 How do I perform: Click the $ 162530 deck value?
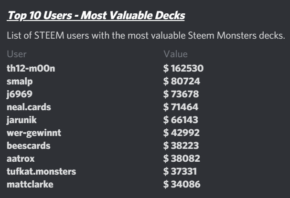pos(183,68)
